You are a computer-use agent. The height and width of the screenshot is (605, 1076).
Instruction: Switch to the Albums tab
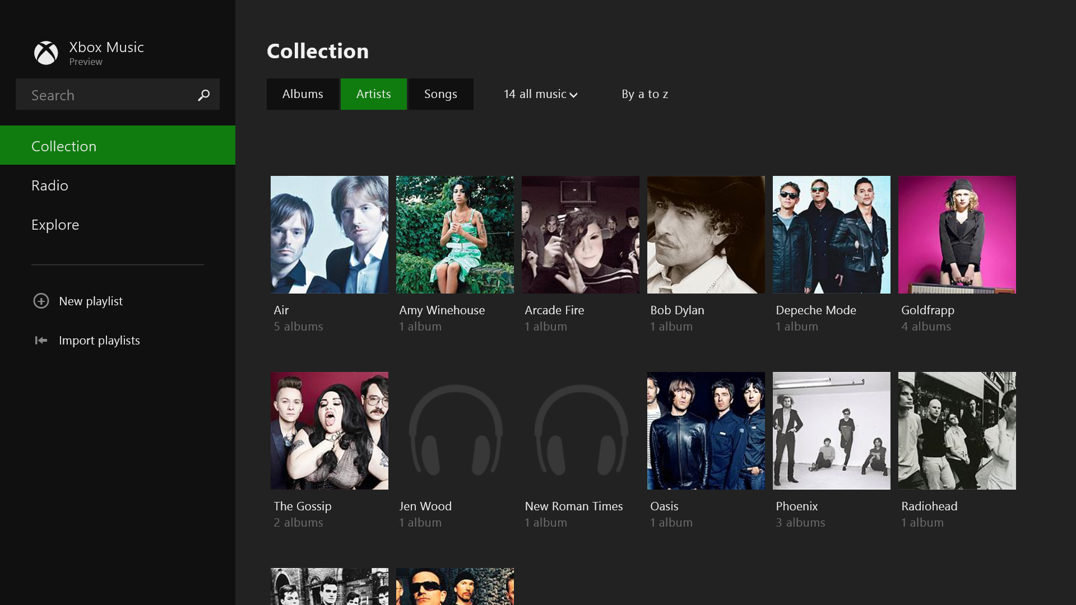click(303, 94)
